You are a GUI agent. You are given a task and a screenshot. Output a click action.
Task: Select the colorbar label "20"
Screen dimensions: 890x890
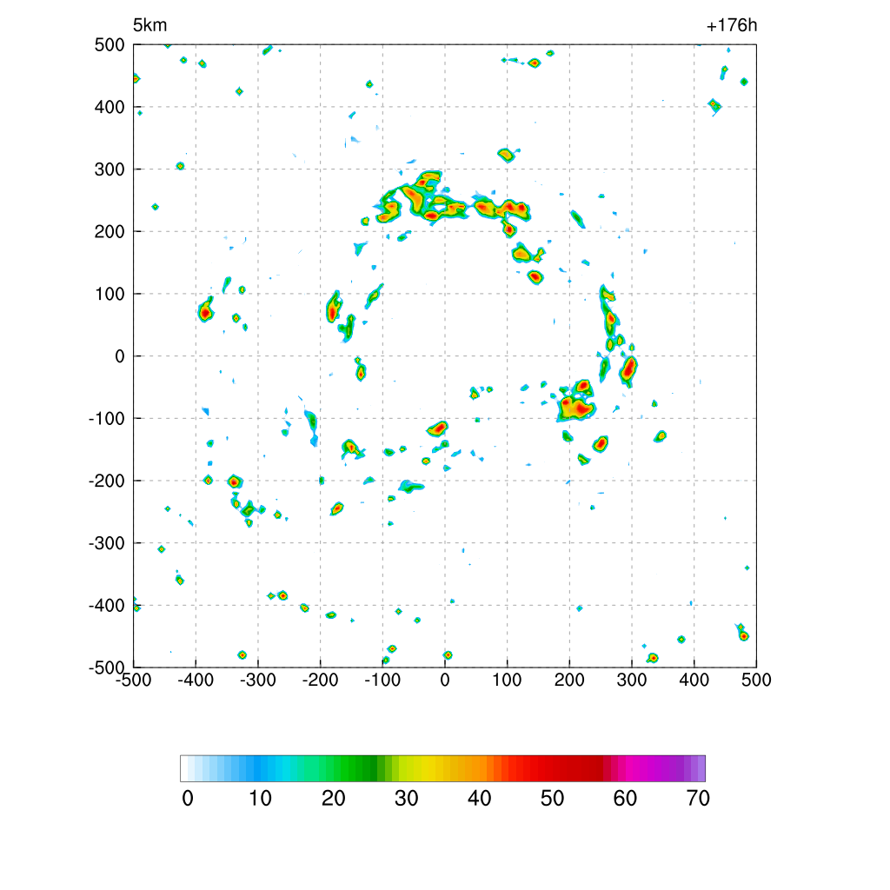tap(334, 799)
